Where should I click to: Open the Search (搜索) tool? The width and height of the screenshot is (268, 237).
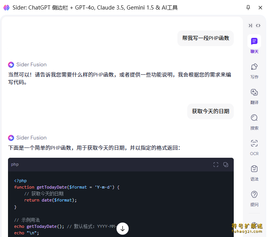[254, 118]
